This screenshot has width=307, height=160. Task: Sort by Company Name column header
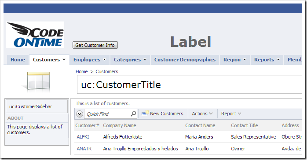tap(120, 125)
